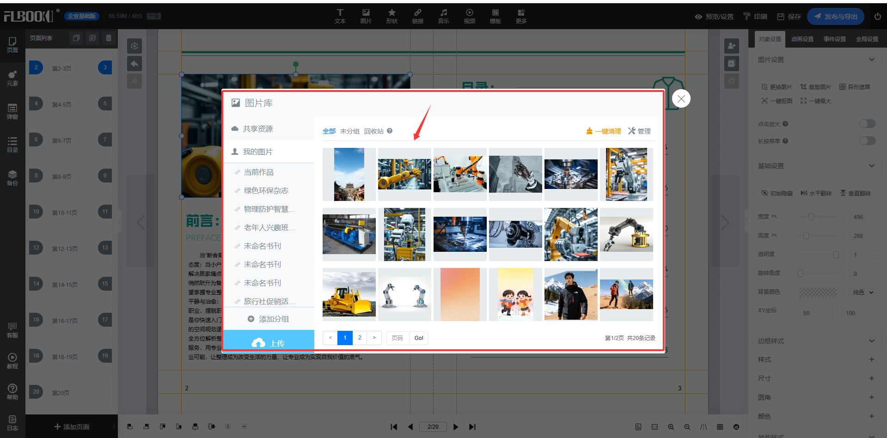This screenshot has width=887, height=438.
Task: Open the 视频 video tool
Action: (x=469, y=16)
